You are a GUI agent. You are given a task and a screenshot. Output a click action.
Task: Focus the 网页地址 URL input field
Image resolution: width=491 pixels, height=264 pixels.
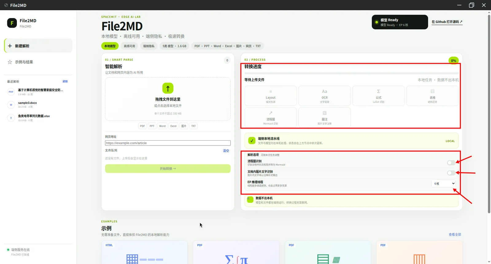tap(168, 143)
